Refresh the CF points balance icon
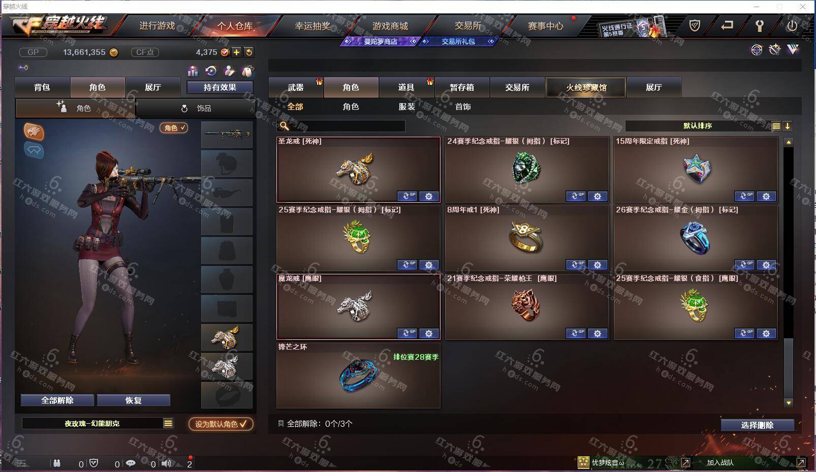Image resolution: width=816 pixels, height=472 pixels. click(248, 52)
